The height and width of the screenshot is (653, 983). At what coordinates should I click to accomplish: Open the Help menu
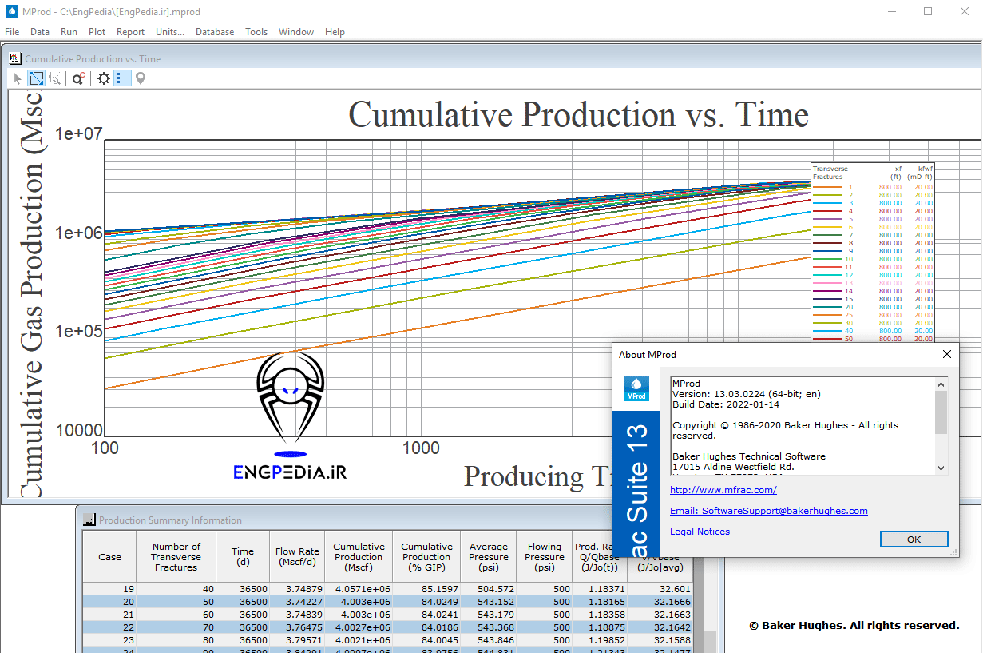pos(335,32)
